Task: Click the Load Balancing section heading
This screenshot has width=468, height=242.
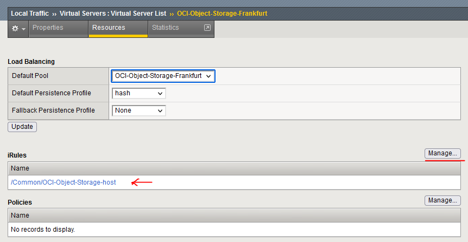Action: [31, 62]
